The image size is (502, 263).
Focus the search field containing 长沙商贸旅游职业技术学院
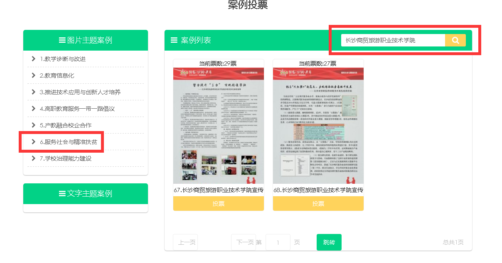393,40
